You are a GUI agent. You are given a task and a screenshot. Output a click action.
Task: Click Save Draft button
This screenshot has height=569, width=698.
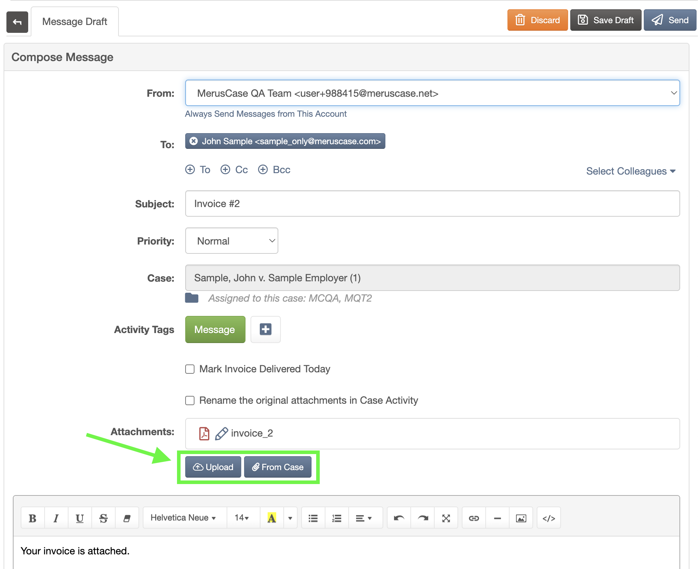tap(606, 20)
